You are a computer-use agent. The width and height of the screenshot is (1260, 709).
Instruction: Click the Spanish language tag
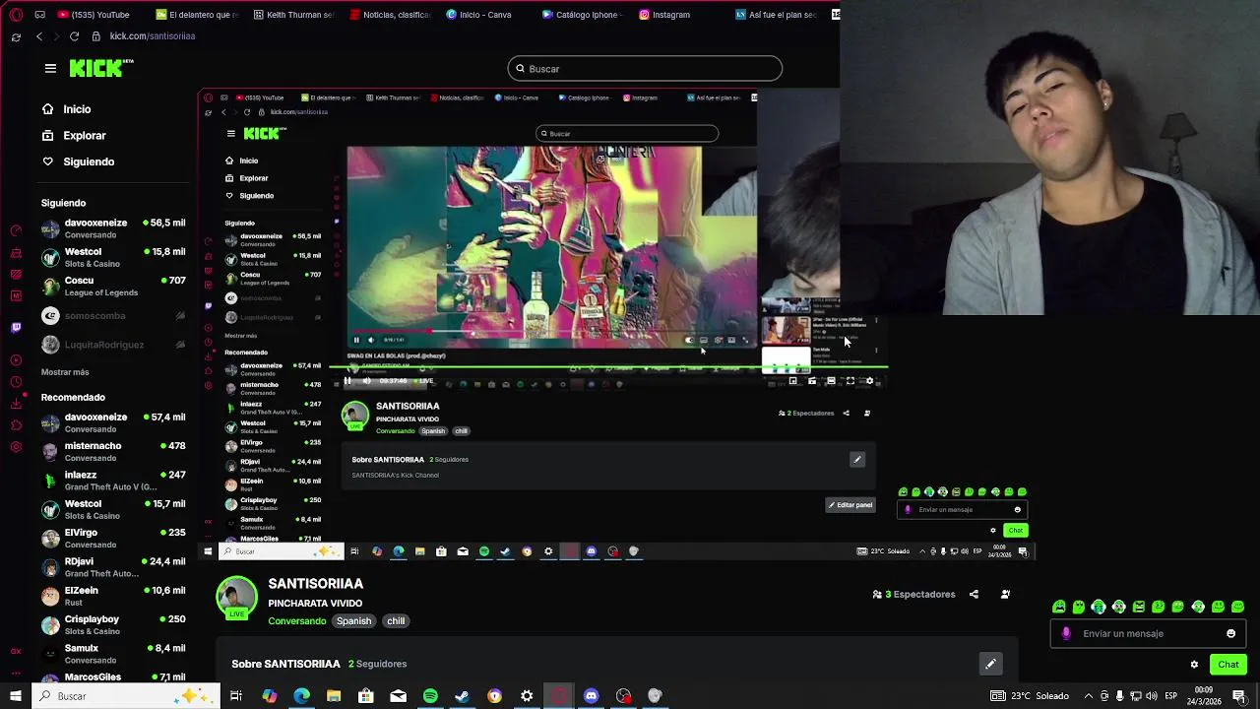353,621
